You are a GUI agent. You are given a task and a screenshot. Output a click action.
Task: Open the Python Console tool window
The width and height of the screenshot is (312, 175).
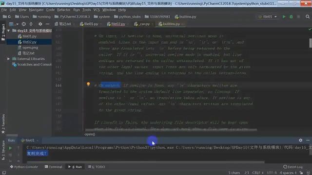(x=24, y=167)
